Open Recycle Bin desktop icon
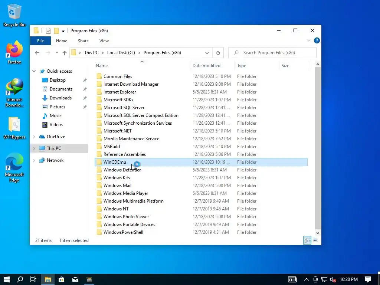This screenshot has width=380, height=285. pyautogui.click(x=14, y=15)
